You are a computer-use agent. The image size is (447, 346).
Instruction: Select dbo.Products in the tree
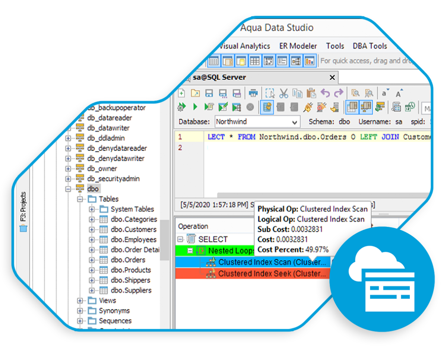tap(131, 270)
